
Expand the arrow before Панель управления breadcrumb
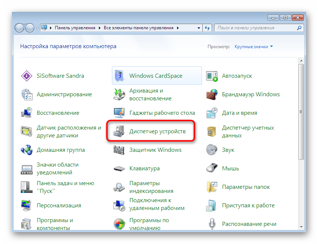[x=51, y=28]
